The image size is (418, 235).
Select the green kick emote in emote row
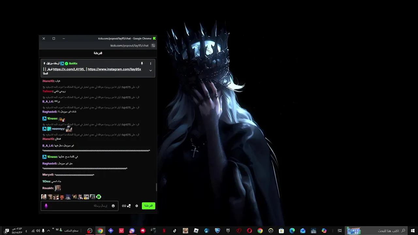point(99,197)
